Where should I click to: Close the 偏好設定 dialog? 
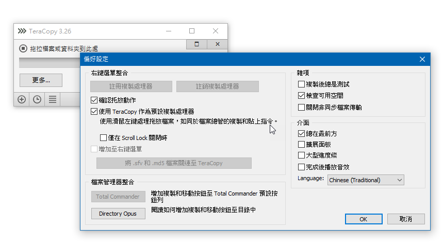point(422,59)
